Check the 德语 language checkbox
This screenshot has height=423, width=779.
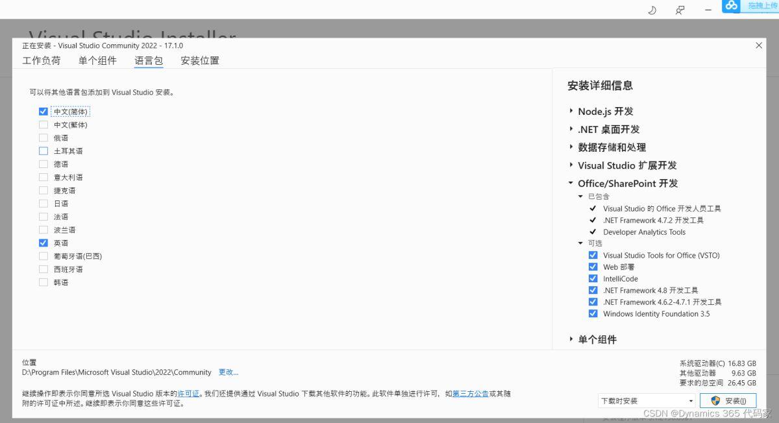point(43,164)
